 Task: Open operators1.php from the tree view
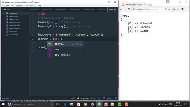[15, 23]
